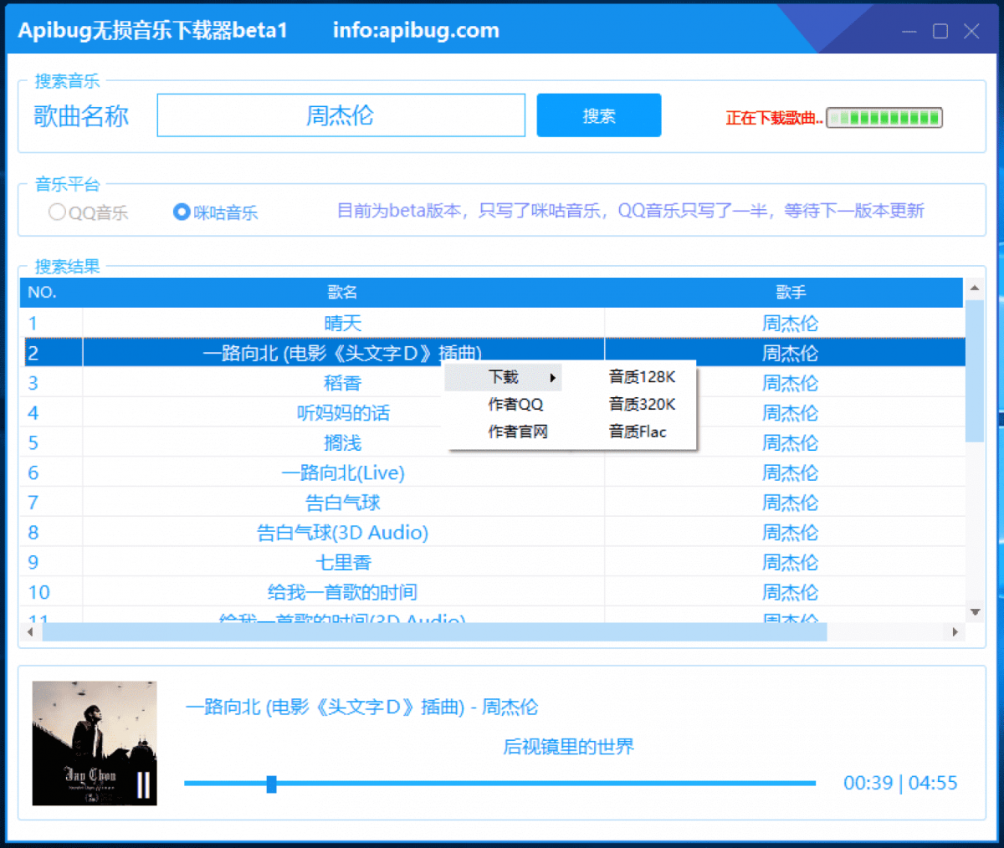Click the info:apibug.com title text
The width and height of the screenshot is (1004, 848).
point(416,30)
